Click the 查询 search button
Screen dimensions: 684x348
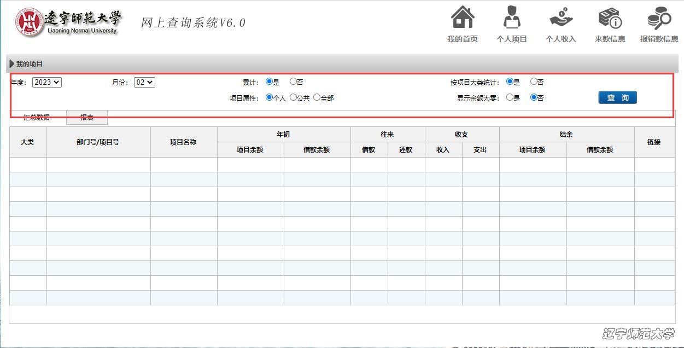pos(617,97)
